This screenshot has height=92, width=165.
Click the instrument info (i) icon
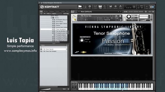120,16
